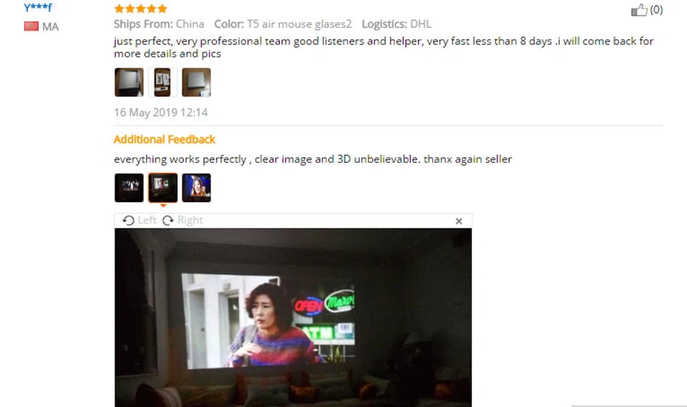The height and width of the screenshot is (407, 687).
Task: Click the thumbs-up helpful icon
Action: 639,9
